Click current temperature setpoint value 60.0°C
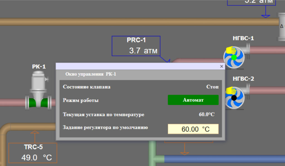Viewport: 285px width, 166px height. click(207, 114)
